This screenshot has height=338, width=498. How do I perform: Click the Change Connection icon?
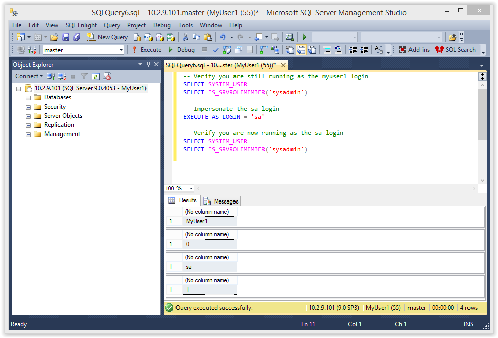(32, 50)
